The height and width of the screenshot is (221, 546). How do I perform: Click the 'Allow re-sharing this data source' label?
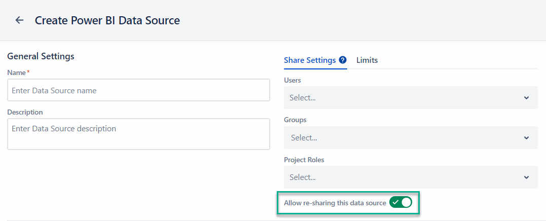pos(335,203)
